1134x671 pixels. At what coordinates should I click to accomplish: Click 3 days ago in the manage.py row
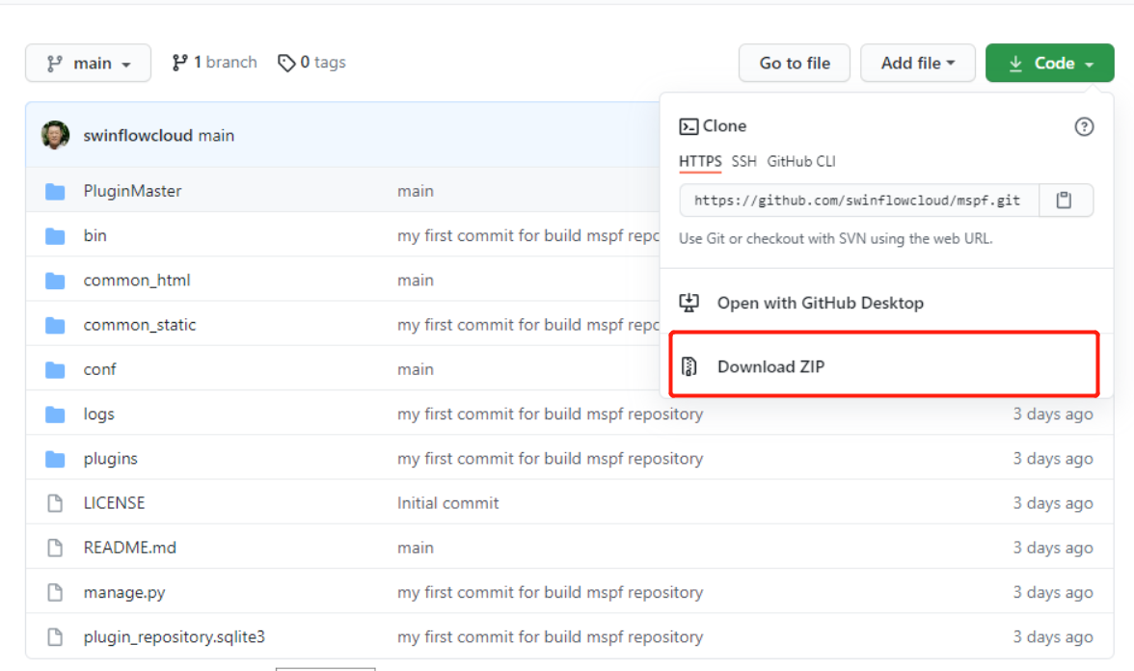(1052, 592)
